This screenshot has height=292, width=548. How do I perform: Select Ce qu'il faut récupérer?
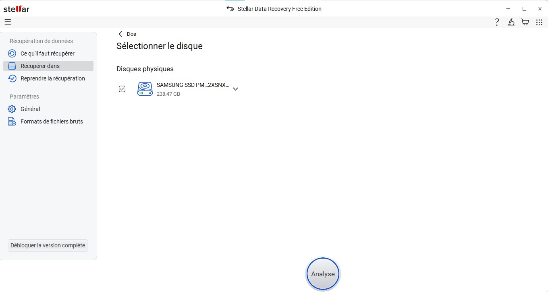(x=48, y=53)
